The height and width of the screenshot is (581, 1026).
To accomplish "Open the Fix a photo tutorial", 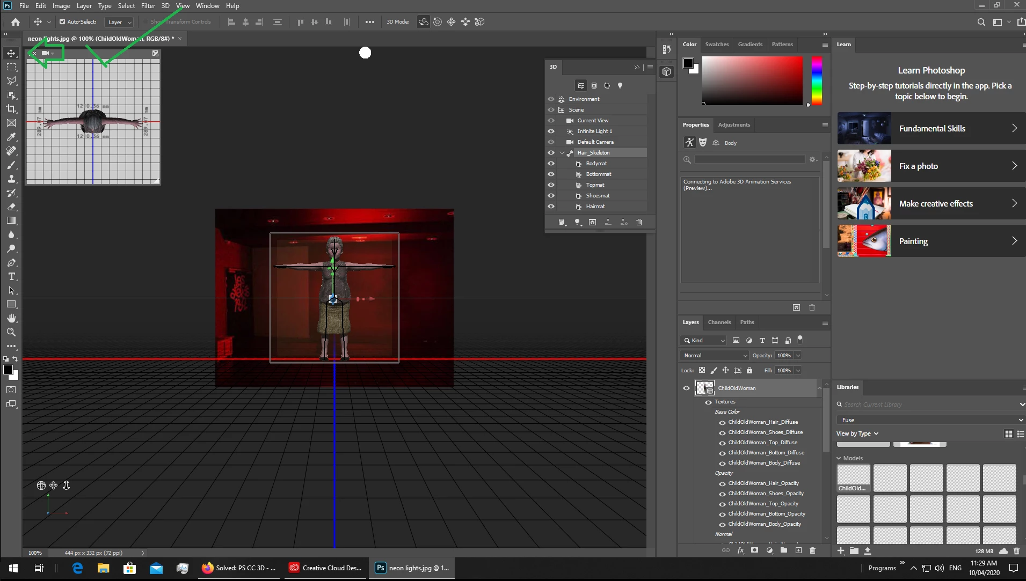I will click(930, 166).
